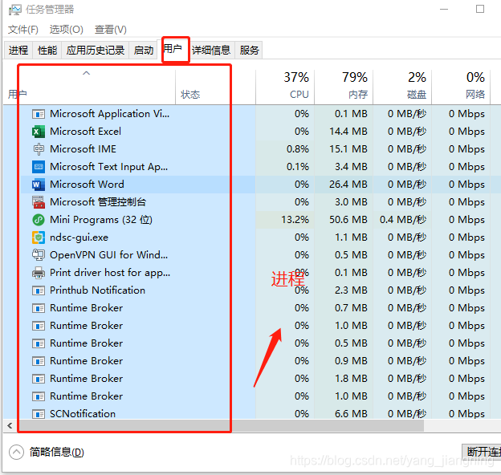Sort by the CPU 37% column header
Image resolution: width=501 pixels, height=475 pixels.
pos(285,87)
